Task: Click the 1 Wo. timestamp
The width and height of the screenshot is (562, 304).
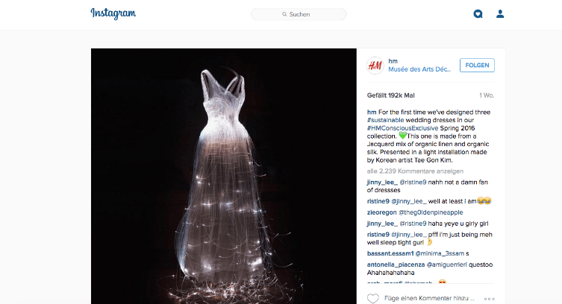Action: (x=487, y=95)
